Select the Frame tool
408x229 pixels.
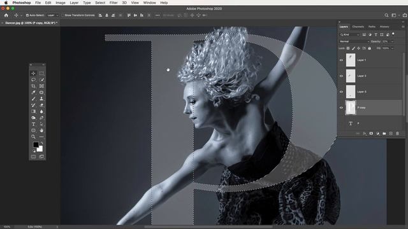point(41,86)
